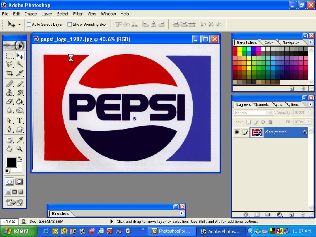Select the Sponge tool
The image size is (316, 237).
pos(20,110)
